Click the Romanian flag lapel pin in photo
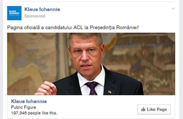The image size is (183, 119). pyautogui.click(x=110, y=92)
